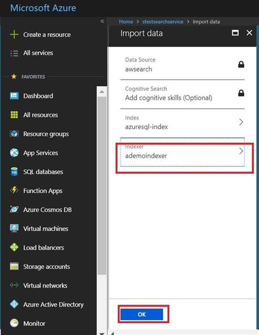Click the ademoindexer value text
The image size is (259, 335).
point(146,156)
